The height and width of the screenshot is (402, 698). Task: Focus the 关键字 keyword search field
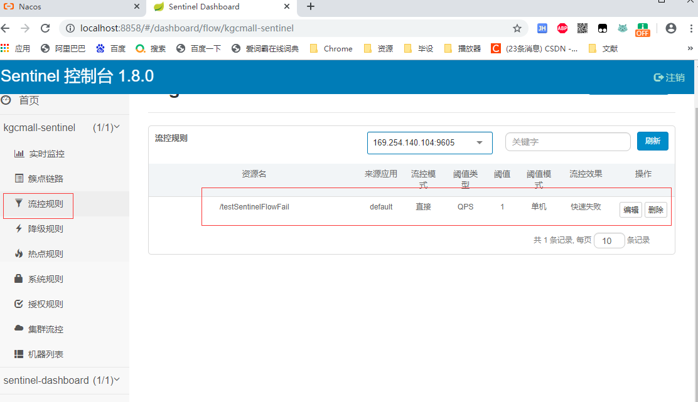coord(568,142)
